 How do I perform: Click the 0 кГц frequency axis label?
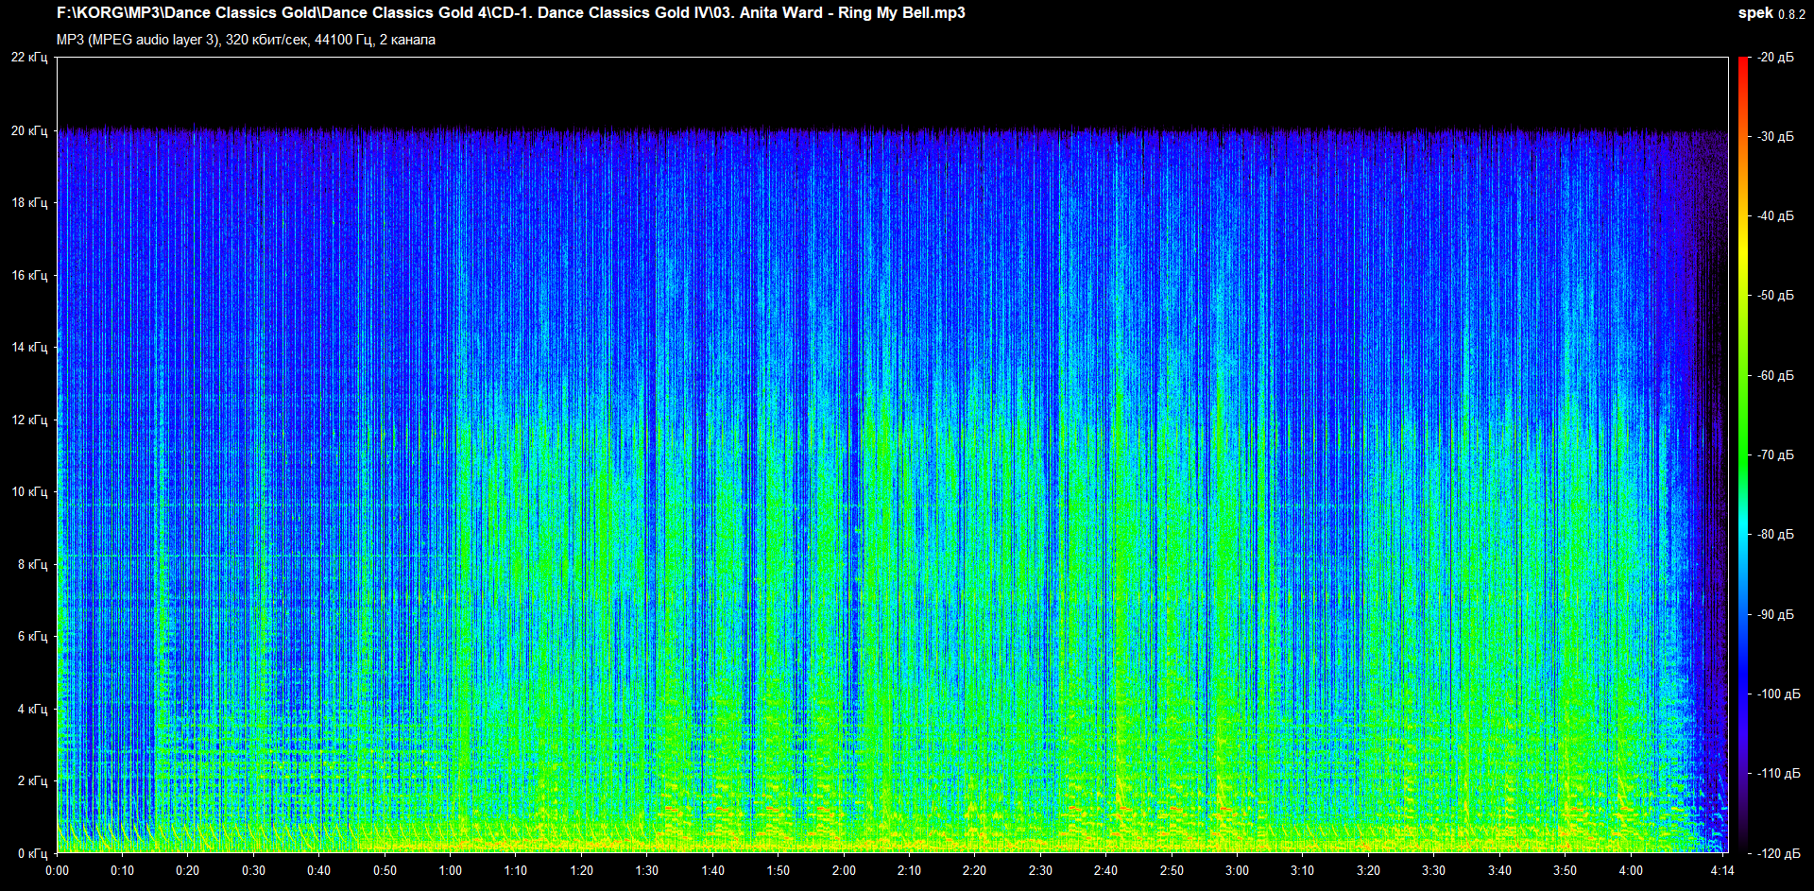32,853
